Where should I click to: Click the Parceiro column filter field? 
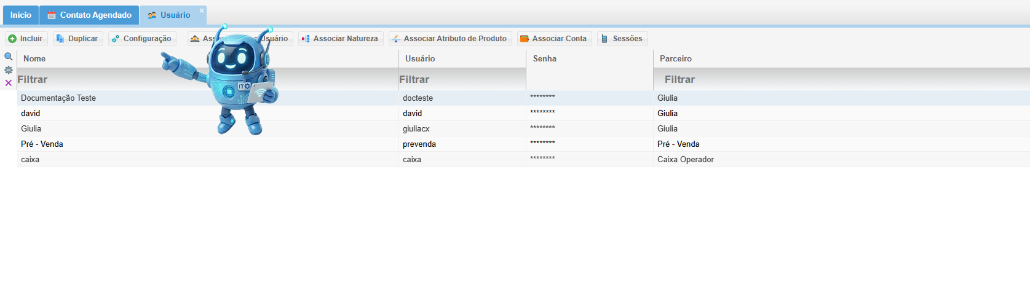tap(799, 80)
